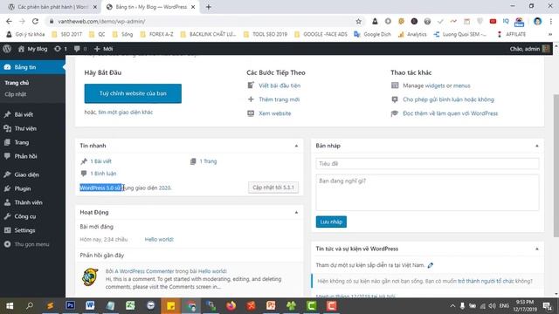Open Chrome three-dot menu
This screenshot has height=314, width=559.
click(x=551, y=21)
